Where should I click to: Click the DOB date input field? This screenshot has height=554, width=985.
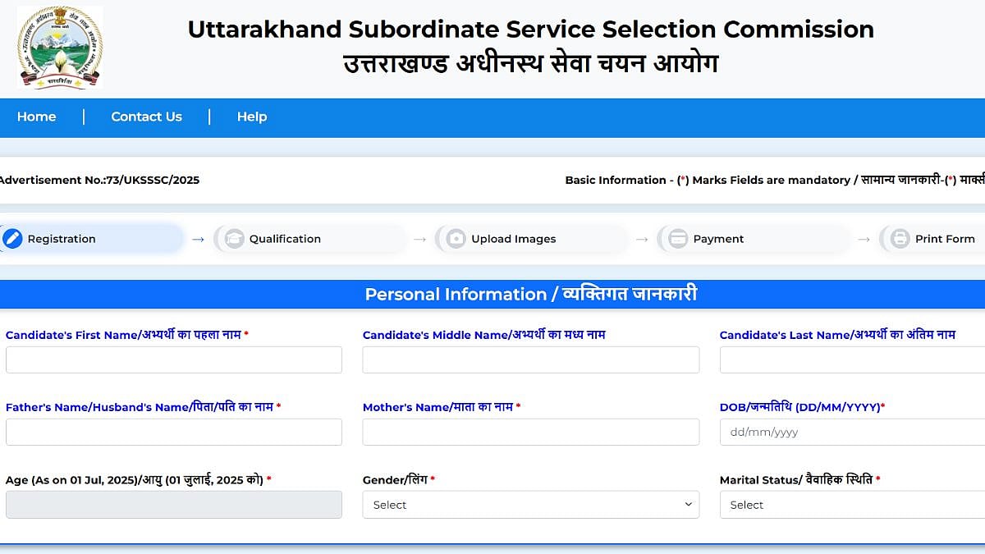coord(852,432)
